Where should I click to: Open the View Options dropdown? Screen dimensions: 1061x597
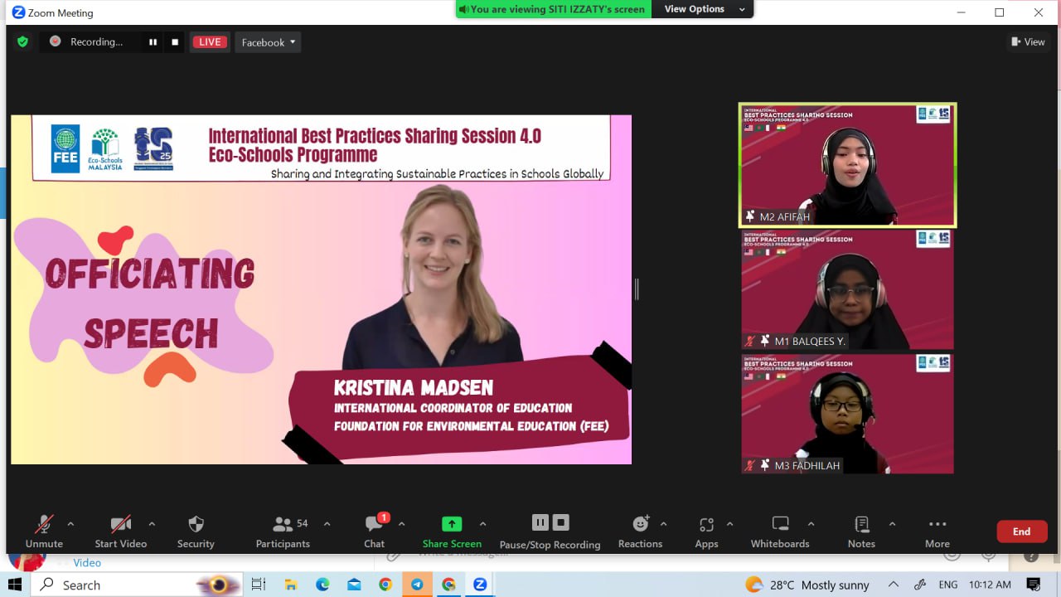point(704,9)
